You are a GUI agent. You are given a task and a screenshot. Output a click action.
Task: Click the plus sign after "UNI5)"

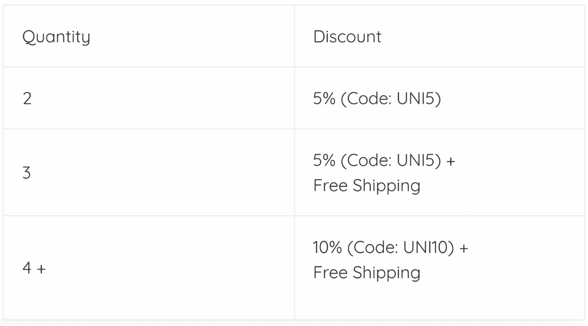pyautogui.click(x=450, y=161)
